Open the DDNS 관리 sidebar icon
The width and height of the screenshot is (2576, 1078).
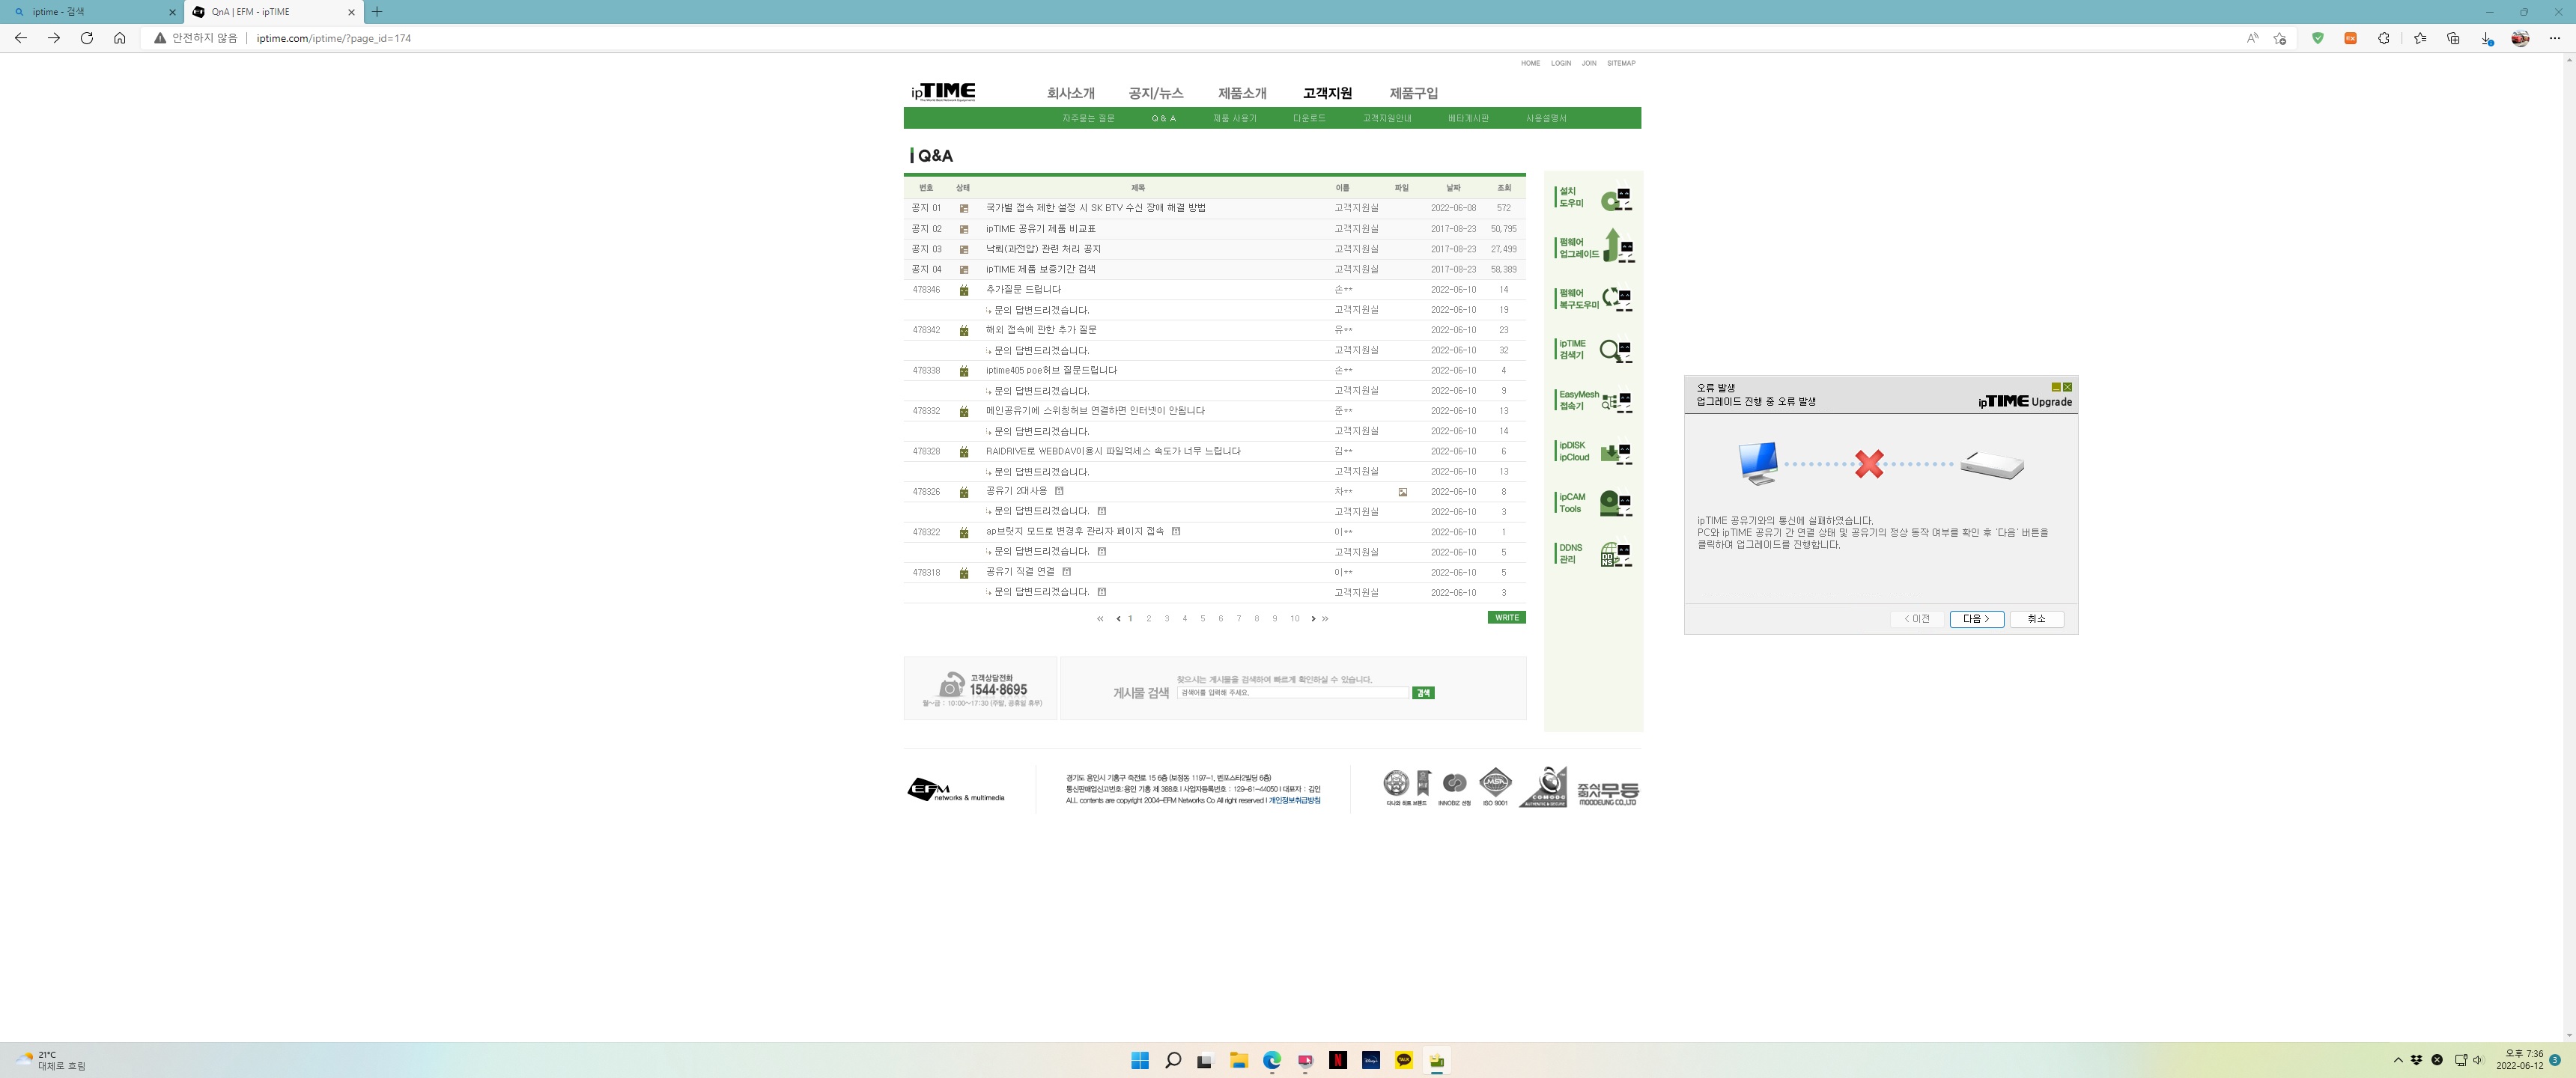[x=1593, y=554]
